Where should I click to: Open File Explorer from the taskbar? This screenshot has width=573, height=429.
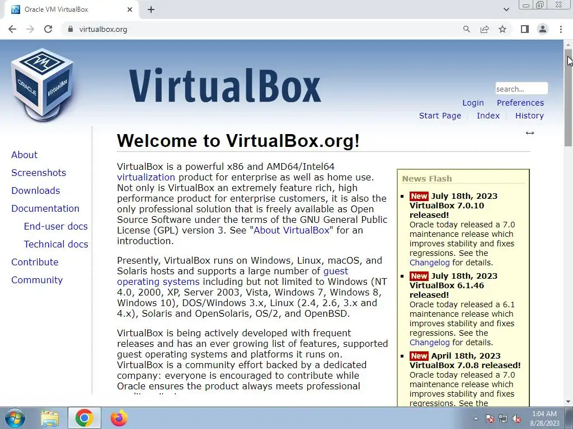click(x=50, y=418)
